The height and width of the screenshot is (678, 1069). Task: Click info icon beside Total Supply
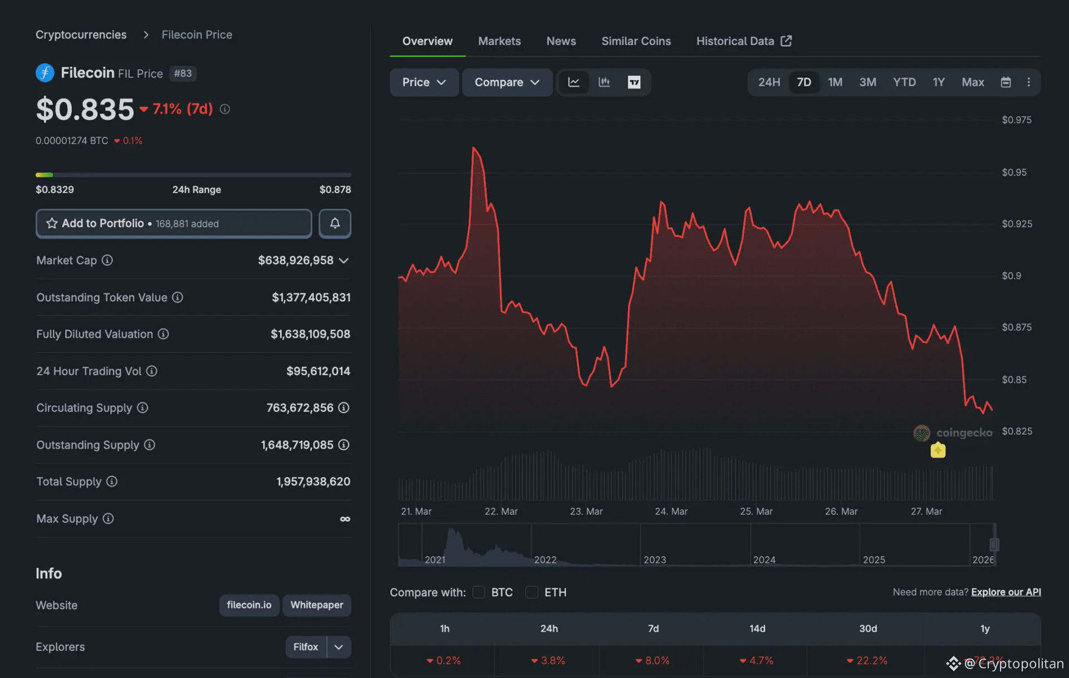pyautogui.click(x=112, y=482)
